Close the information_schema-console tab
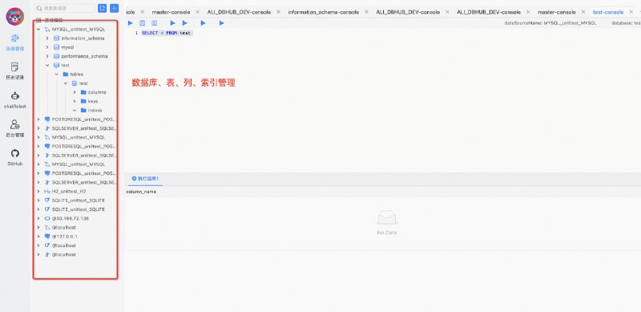The height and width of the screenshot is (312, 641). tap(366, 12)
